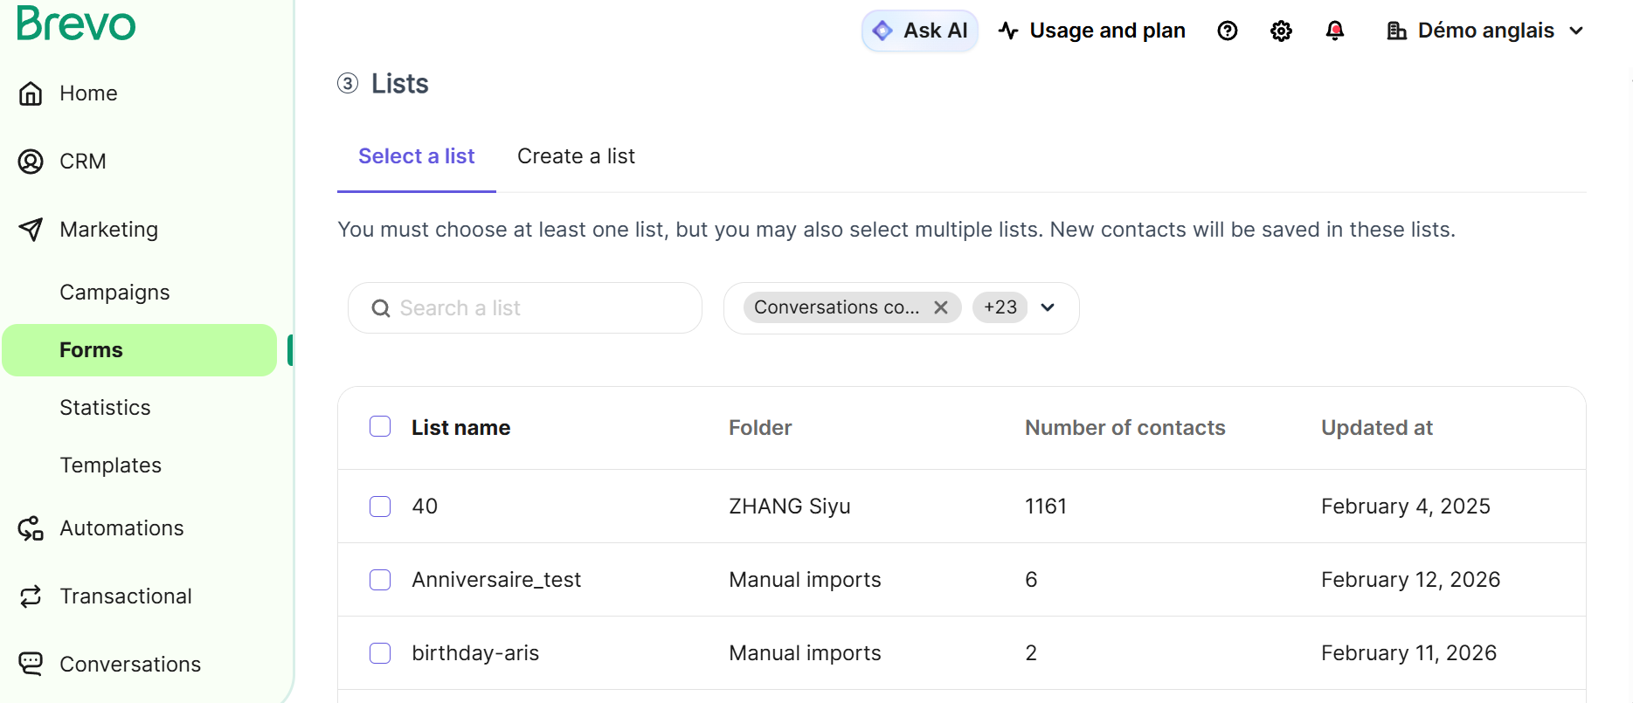Open the notifications bell
1633x703 pixels.
point(1334,31)
